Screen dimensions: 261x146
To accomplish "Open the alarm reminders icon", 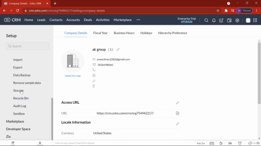I will click(x=240, y=143).
